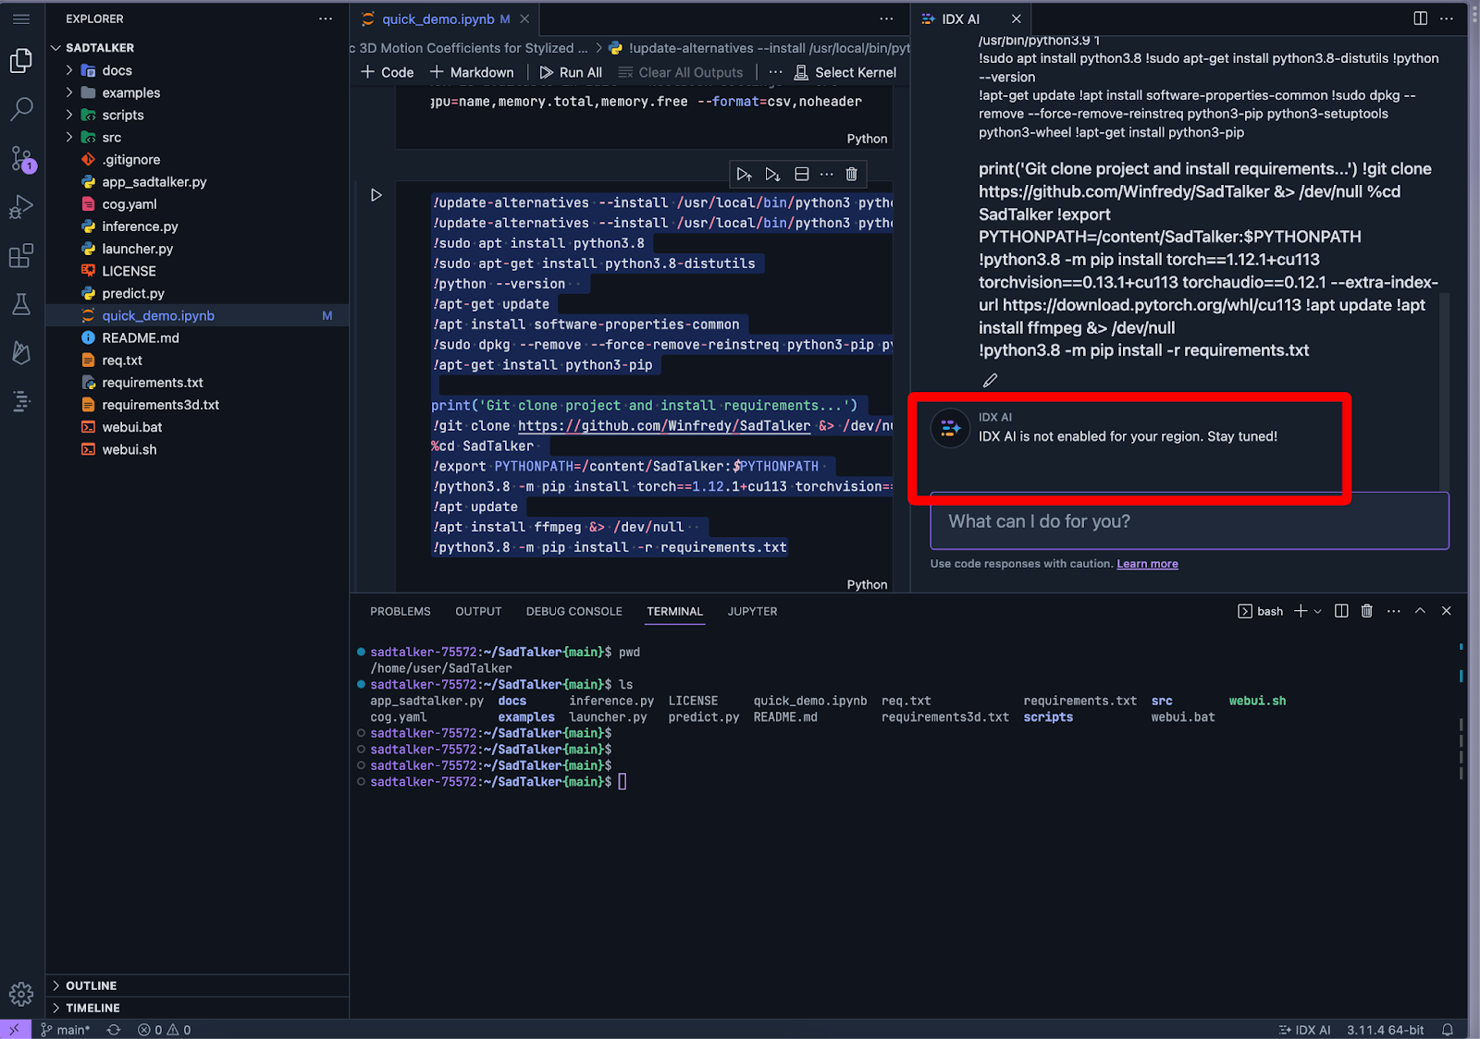Expand the TIMELINE section
1480x1039 pixels.
coord(197,1008)
